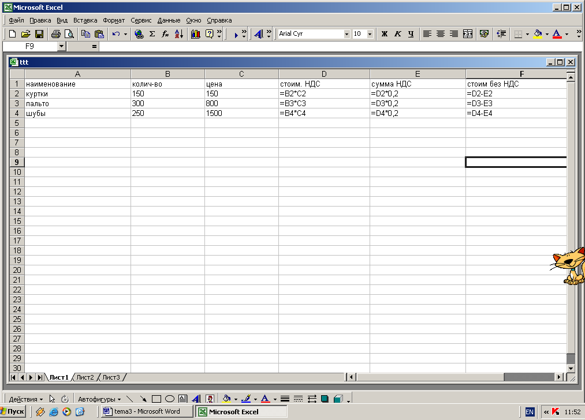Toggle italic formatting (К)
This screenshot has height=420, width=585.
pos(398,34)
